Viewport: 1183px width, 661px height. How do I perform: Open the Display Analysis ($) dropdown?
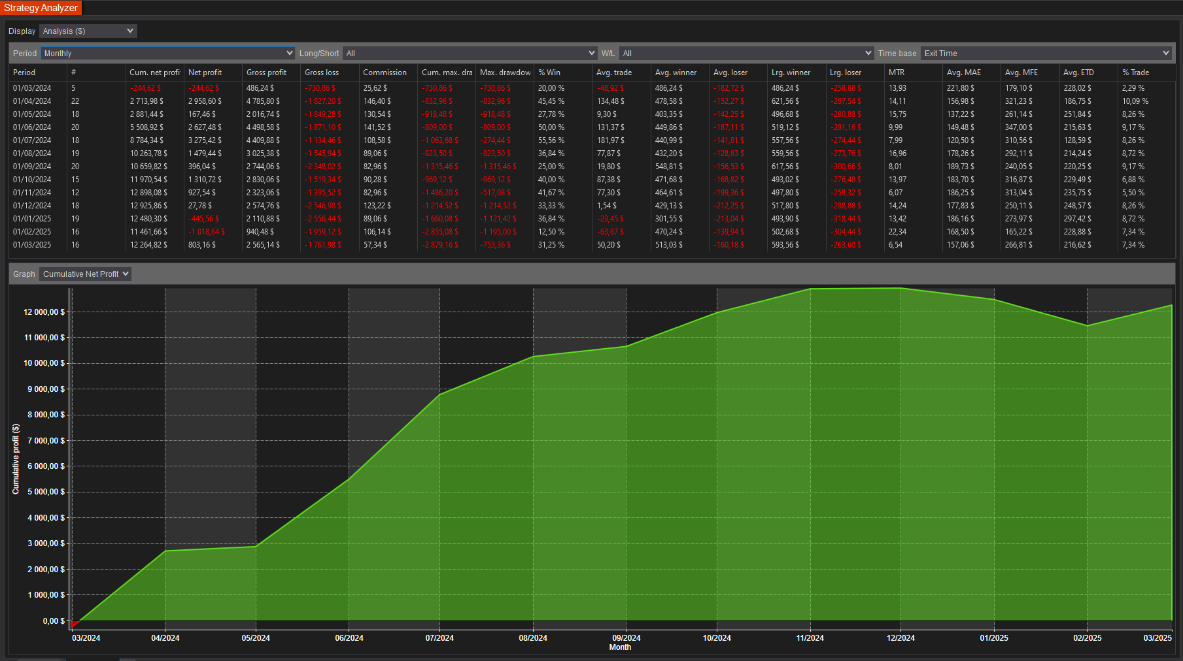pos(88,31)
